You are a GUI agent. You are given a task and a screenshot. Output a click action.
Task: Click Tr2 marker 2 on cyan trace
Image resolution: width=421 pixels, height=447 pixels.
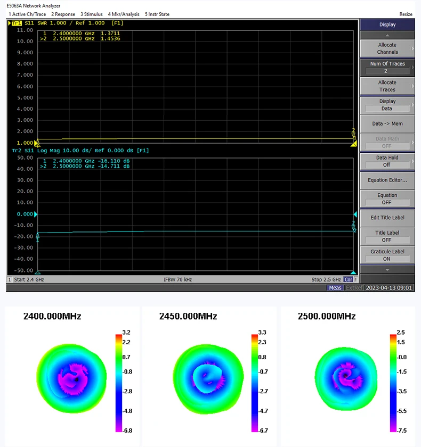(354, 226)
